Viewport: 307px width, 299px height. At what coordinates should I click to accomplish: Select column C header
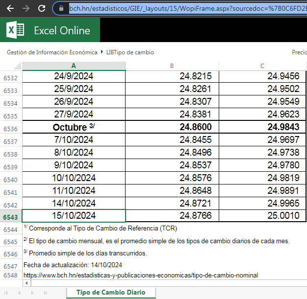click(262, 66)
